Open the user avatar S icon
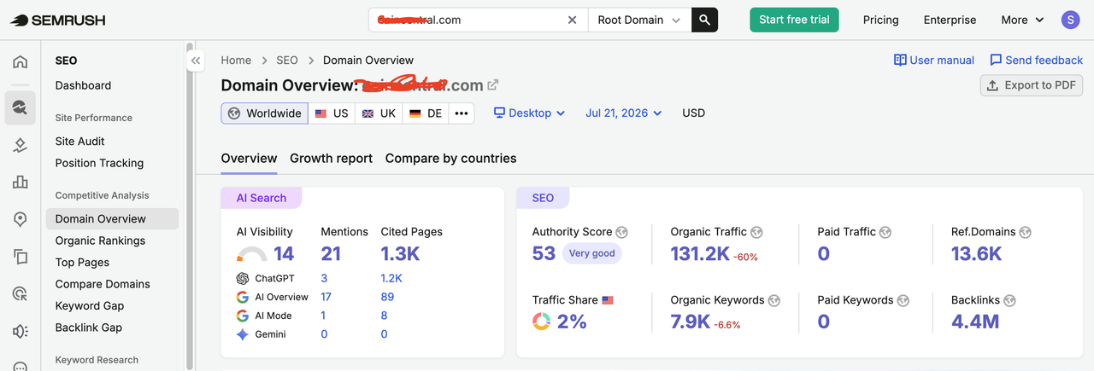Image resolution: width=1094 pixels, height=371 pixels. pos(1071,20)
